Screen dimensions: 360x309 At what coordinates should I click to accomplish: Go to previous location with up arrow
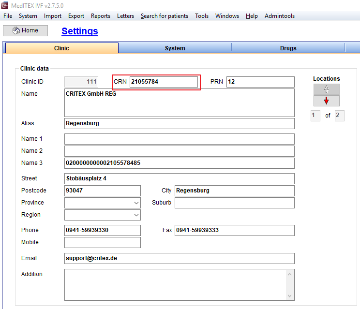pos(326,89)
